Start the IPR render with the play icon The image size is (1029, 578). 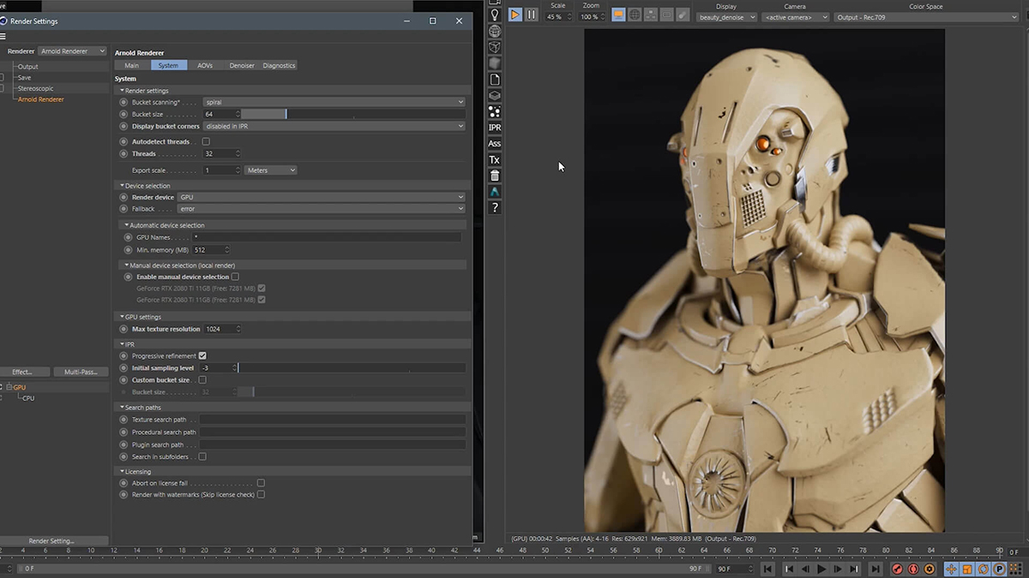point(514,15)
